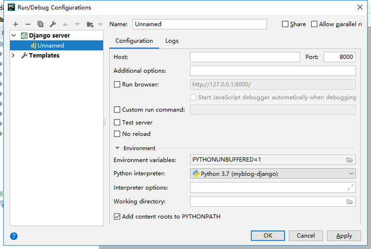Image resolution: width=371 pixels, height=249 pixels.
Task: Click into the Name field
Action: click(199, 24)
